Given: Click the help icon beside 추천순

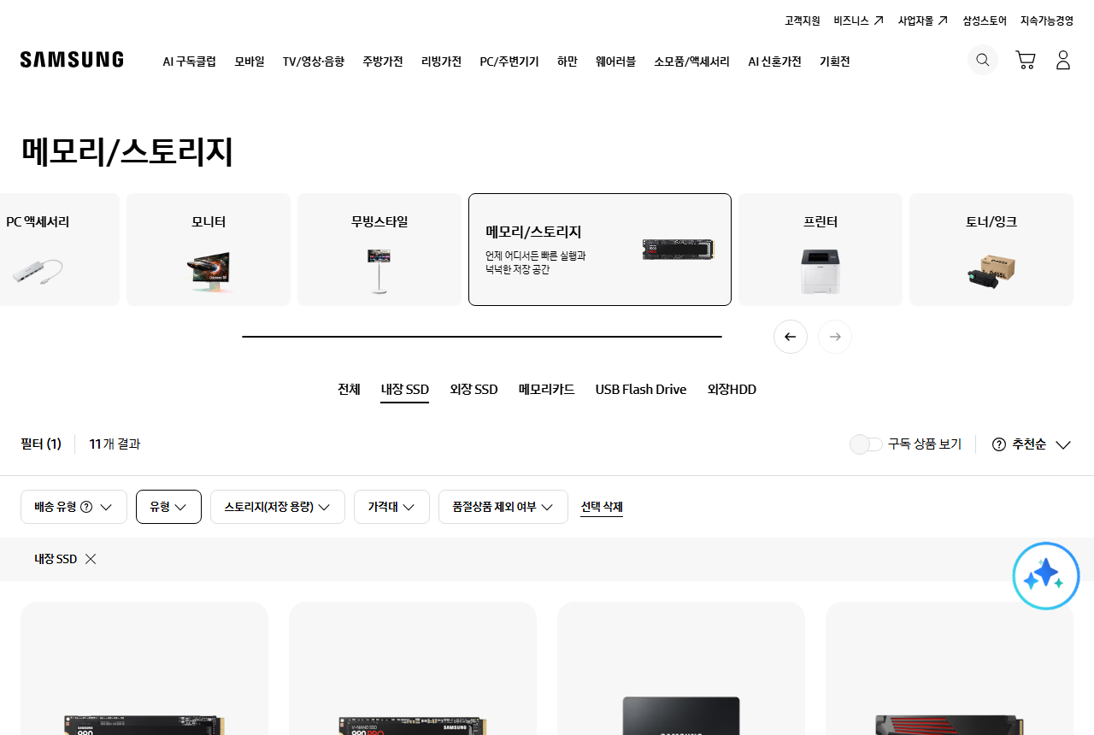Looking at the screenshot, I should click(999, 444).
